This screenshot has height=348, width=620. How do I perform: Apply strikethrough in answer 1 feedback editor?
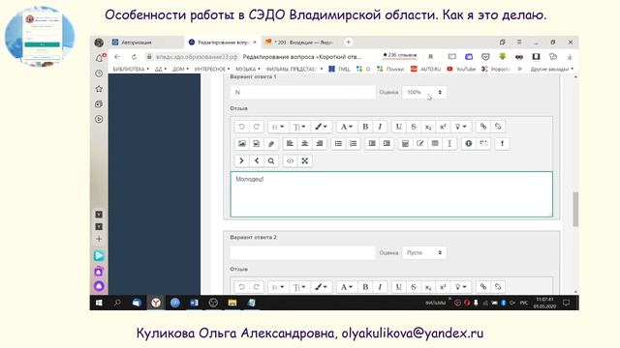point(414,127)
